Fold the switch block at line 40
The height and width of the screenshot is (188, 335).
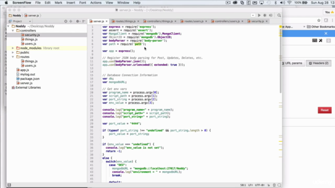101,161
